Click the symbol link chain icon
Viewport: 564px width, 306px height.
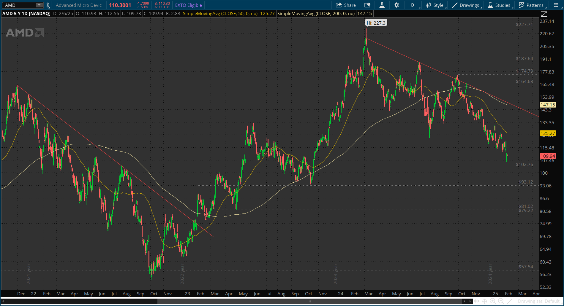(48, 5)
